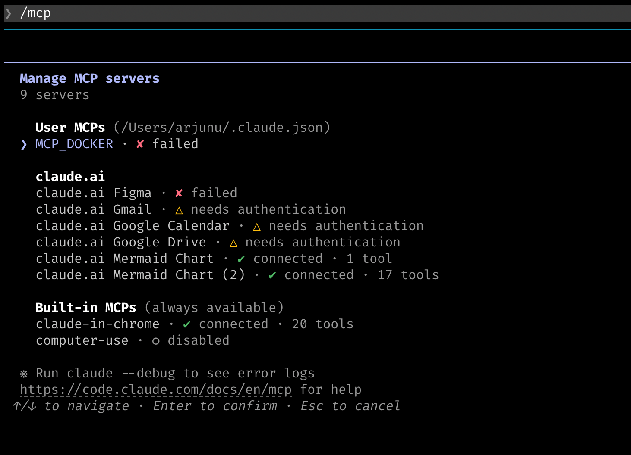The image size is (631, 455).
Task: Click 'needs authentication' on the Gmail row
Action: click(268, 209)
